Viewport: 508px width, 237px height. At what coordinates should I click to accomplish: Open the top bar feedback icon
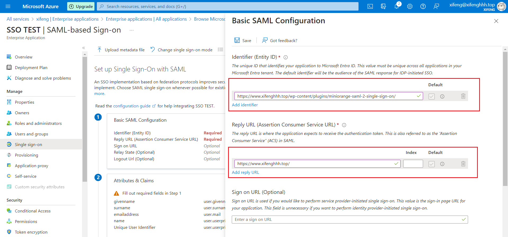tap(436, 6)
